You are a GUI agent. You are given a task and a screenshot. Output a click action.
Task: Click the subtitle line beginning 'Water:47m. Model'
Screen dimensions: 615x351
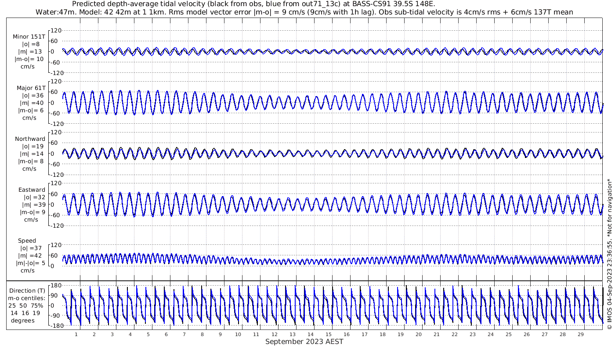[304, 12]
